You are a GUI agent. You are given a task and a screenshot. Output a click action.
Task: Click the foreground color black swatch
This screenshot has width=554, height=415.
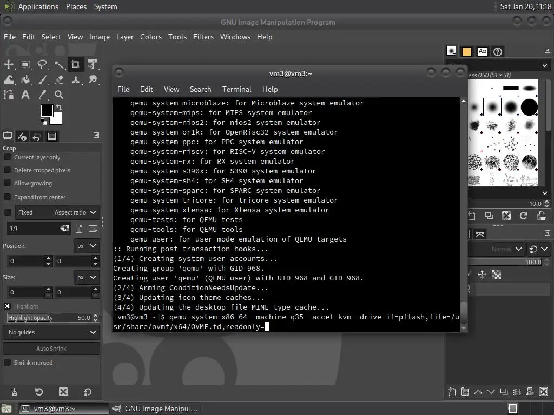click(47, 110)
